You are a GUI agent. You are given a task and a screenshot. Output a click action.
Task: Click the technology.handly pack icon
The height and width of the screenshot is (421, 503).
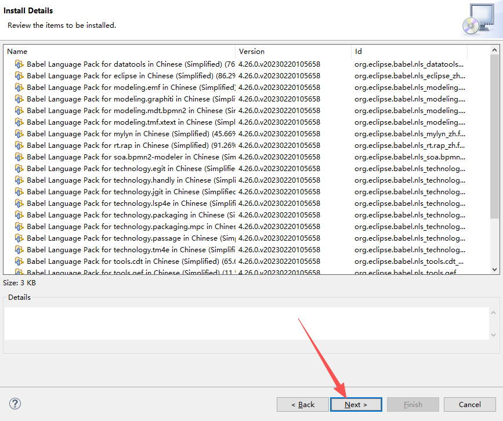click(x=19, y=180)
